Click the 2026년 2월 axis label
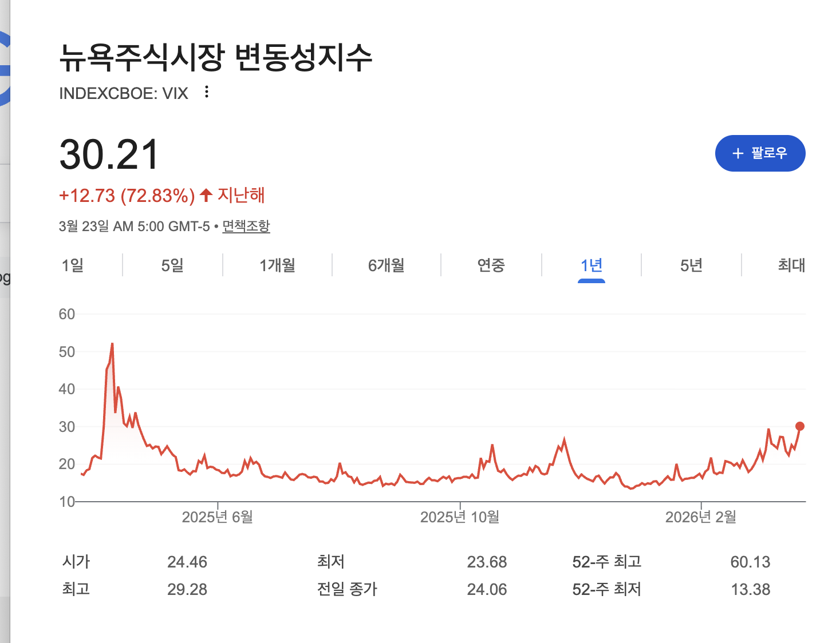828x643 pixels. click(701, 517)
